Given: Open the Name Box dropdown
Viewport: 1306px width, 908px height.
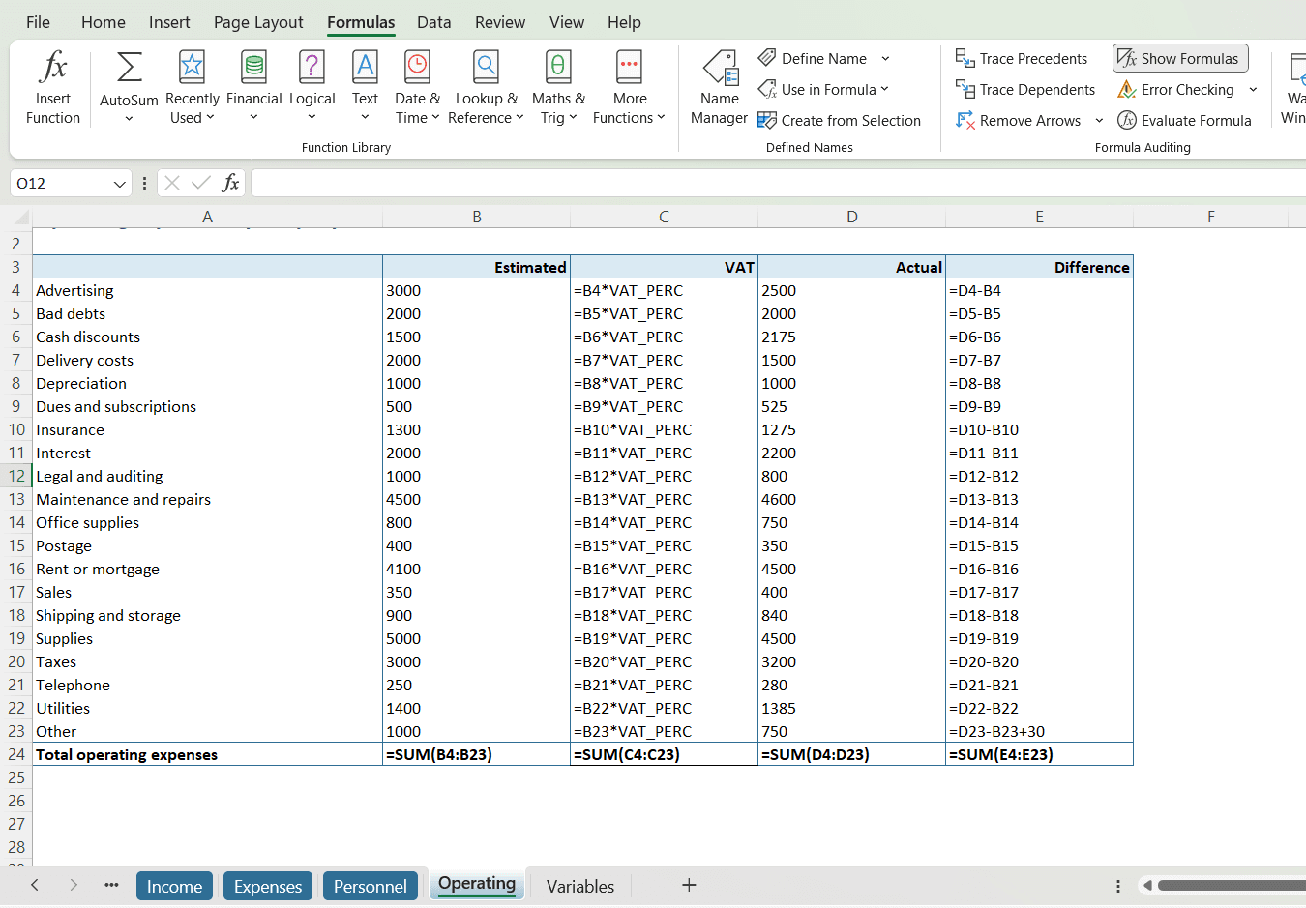Looking at the screenshot, I should coord(119,184).
